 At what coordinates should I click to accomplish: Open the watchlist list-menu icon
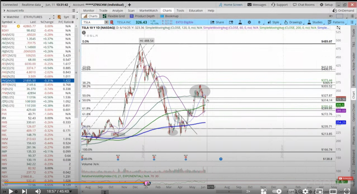73,17
